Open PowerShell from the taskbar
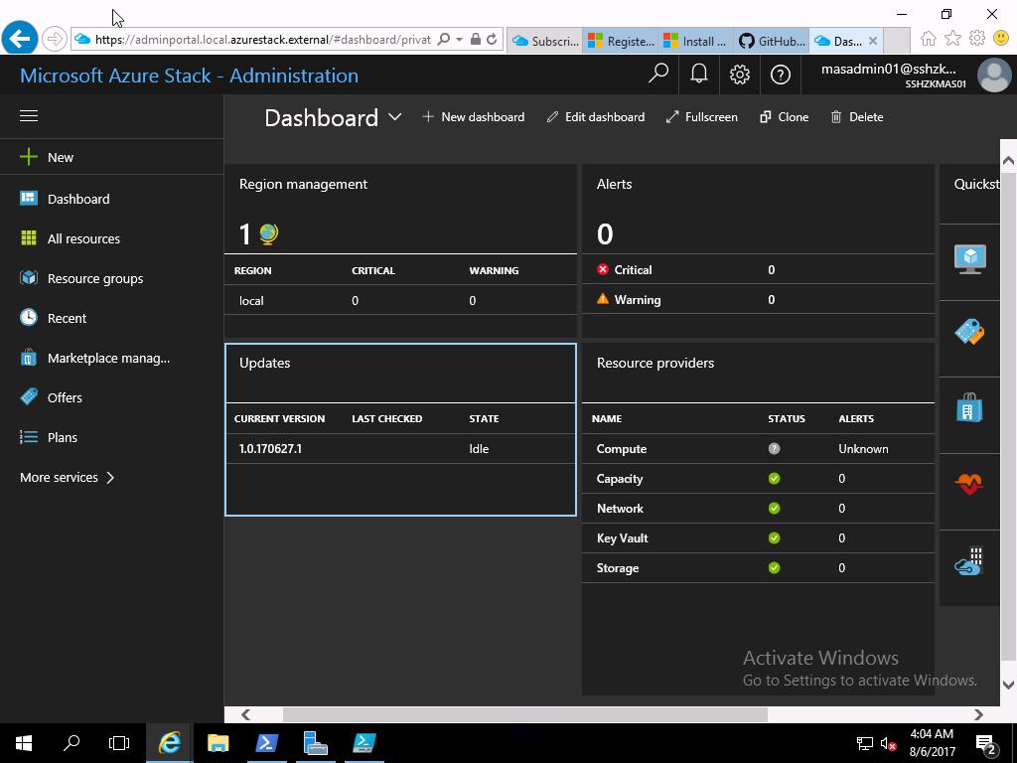This screenshot has height=763, width=1017. point(266,743)
